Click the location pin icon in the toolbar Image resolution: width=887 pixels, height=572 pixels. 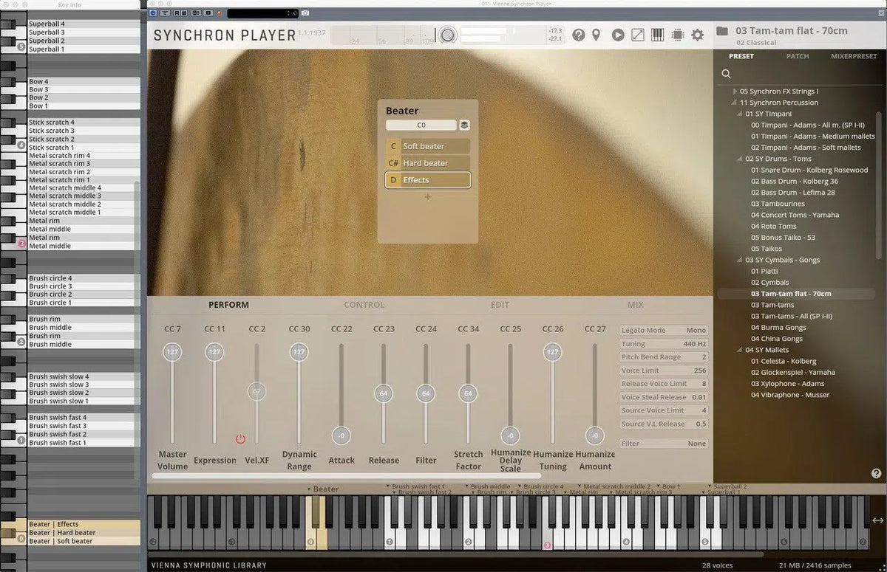[597, 35]
